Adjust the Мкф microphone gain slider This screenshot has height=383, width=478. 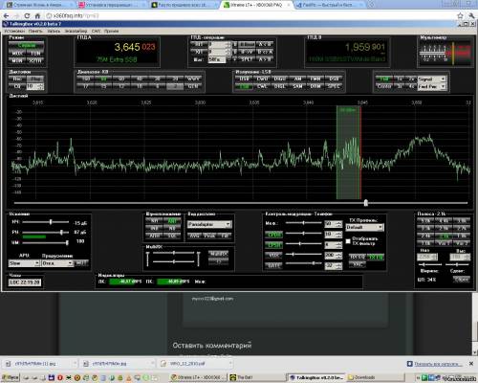(x=304, y=223)
